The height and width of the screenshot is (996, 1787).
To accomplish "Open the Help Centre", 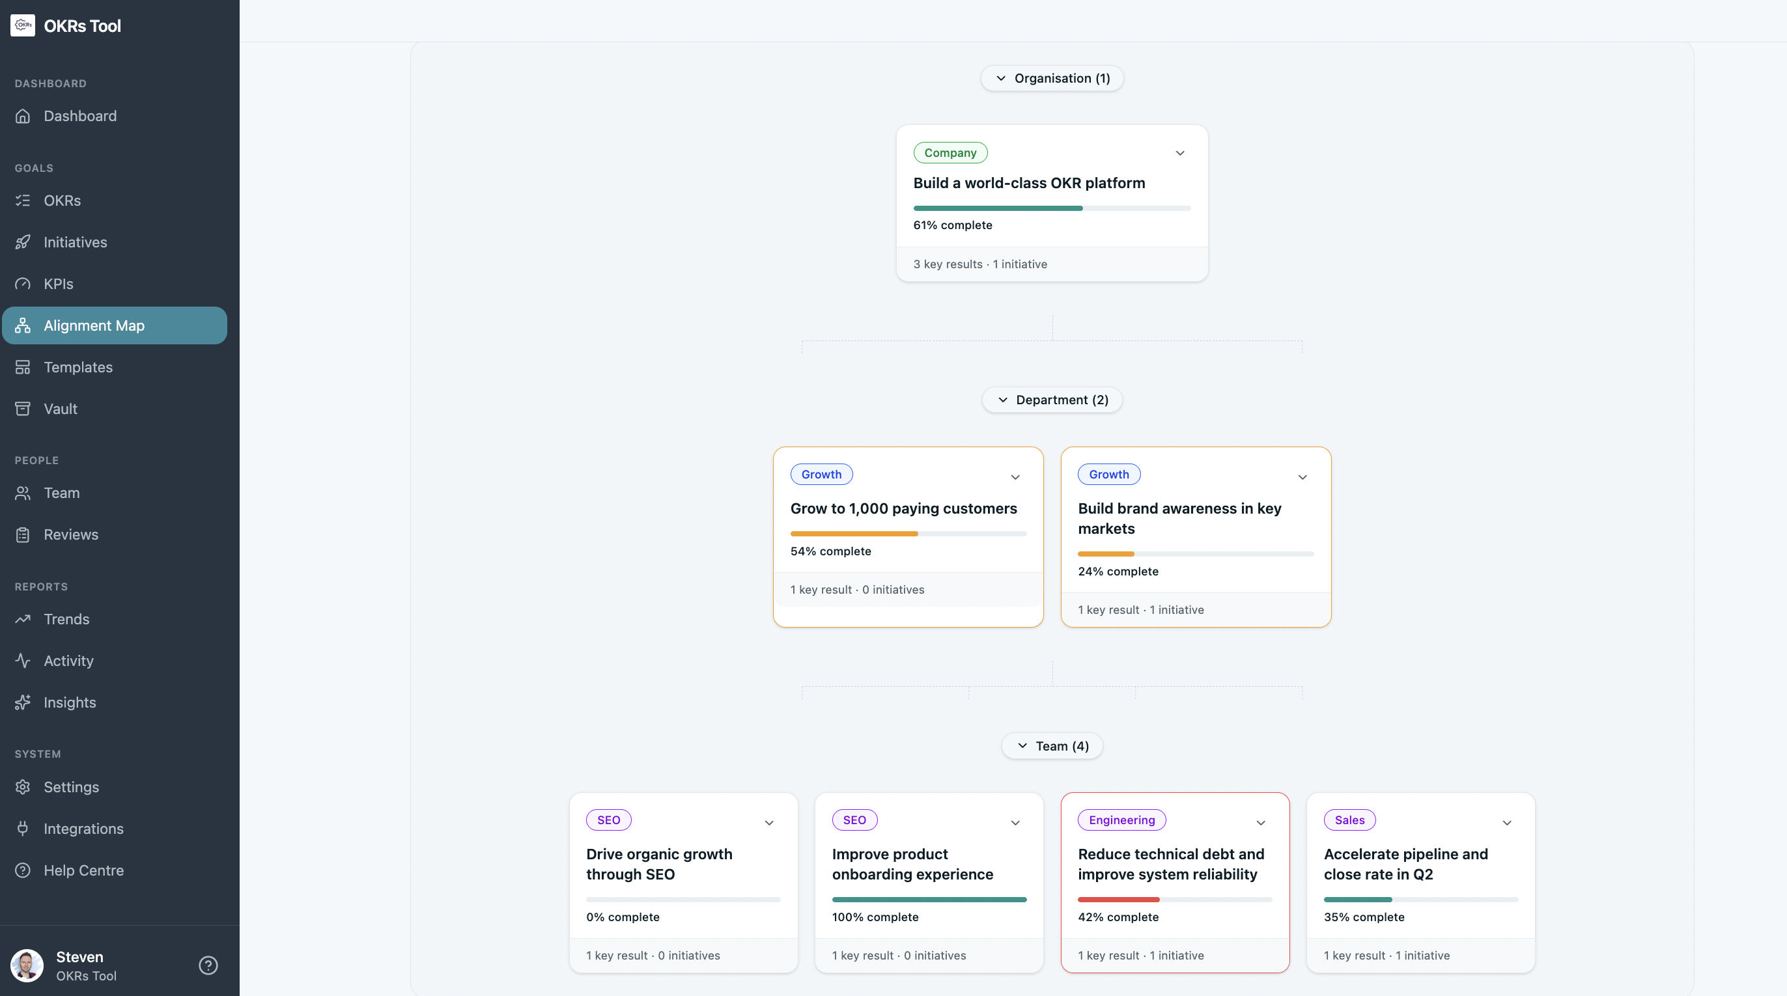I will pyautogui.click(x=83, y=870).
